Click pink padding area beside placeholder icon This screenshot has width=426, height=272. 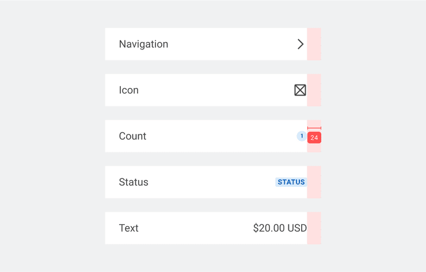(x=314, y=90)
